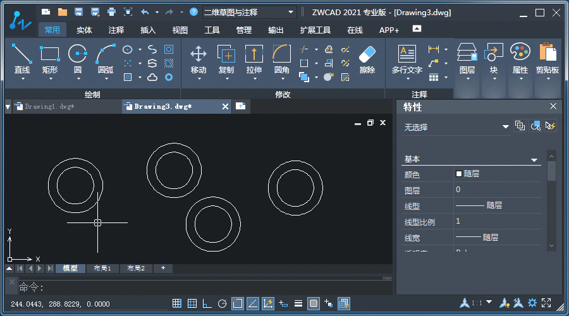Toggle orthogonal mode in status bar
The height and width of the screenshot is (316, 569).
tap(207, 304)
